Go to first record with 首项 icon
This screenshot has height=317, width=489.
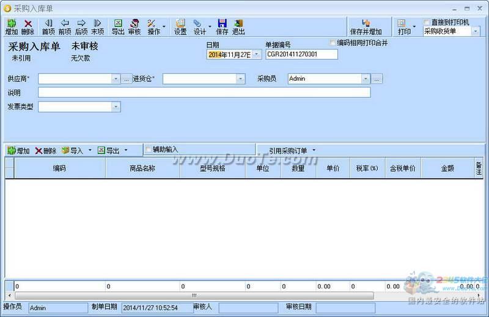point(48,27)
